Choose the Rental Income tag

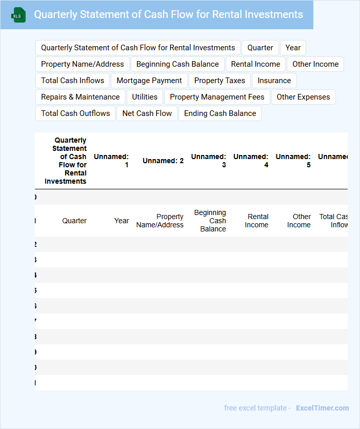click(255, 64)
